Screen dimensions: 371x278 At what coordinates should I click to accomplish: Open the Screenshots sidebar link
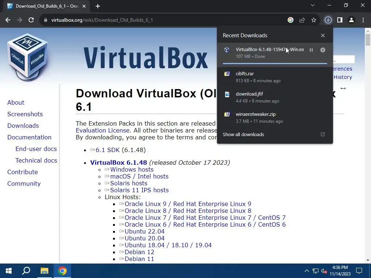25,114
